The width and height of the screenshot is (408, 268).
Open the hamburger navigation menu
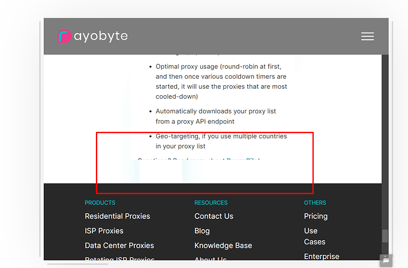click(x=367, y=37)
